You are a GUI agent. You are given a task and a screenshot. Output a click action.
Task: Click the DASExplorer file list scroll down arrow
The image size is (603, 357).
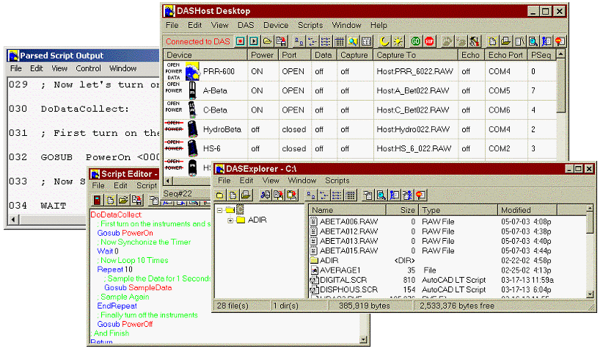click(x=590, y=294)
